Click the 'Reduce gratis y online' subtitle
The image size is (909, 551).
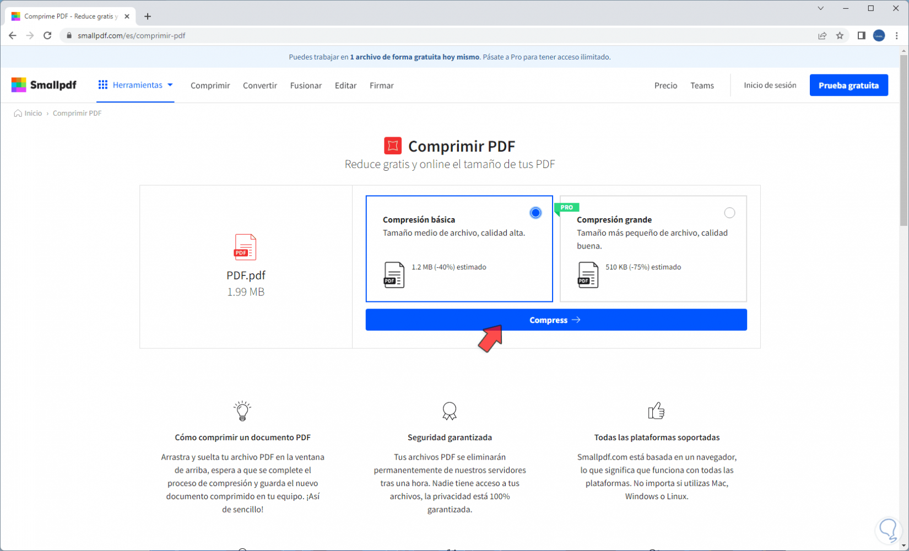450,164
